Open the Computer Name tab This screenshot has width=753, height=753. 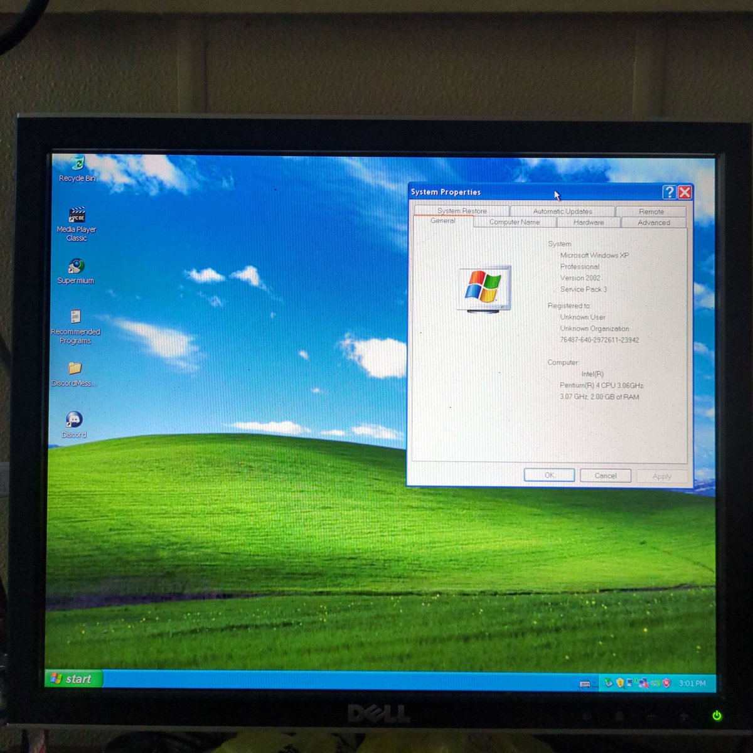coord(515,222)
